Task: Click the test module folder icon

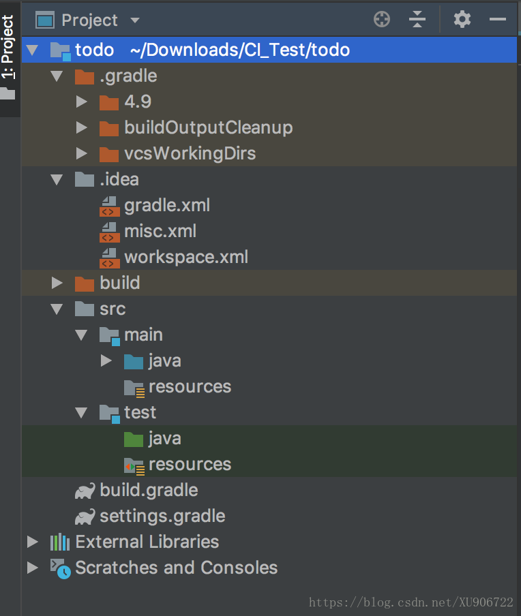Action: tap(110, 414)
